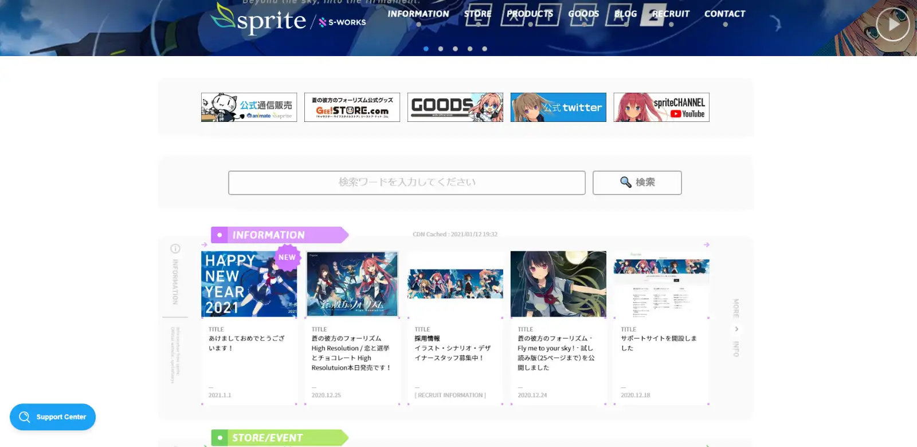The height and width of the screenshot is (447, 917).
Task: Select the third carousel slide dot
Action: pyautogui.click(x=455, y=49)
